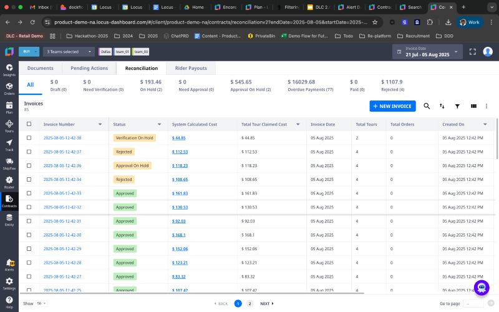Go to Orders in the sidebar
The width and height of the screenshot is (499, 312).
click(x=9, y=89)
